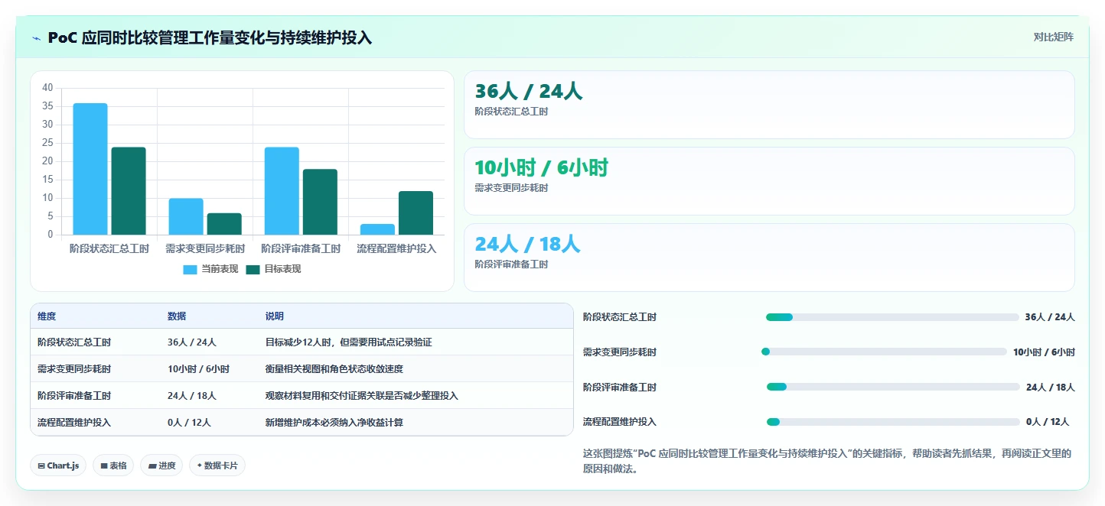The width and height of the screenshot is (1105, 506).
Task: Click the 数据卡片 tag chip
Action: pos(217,465)
